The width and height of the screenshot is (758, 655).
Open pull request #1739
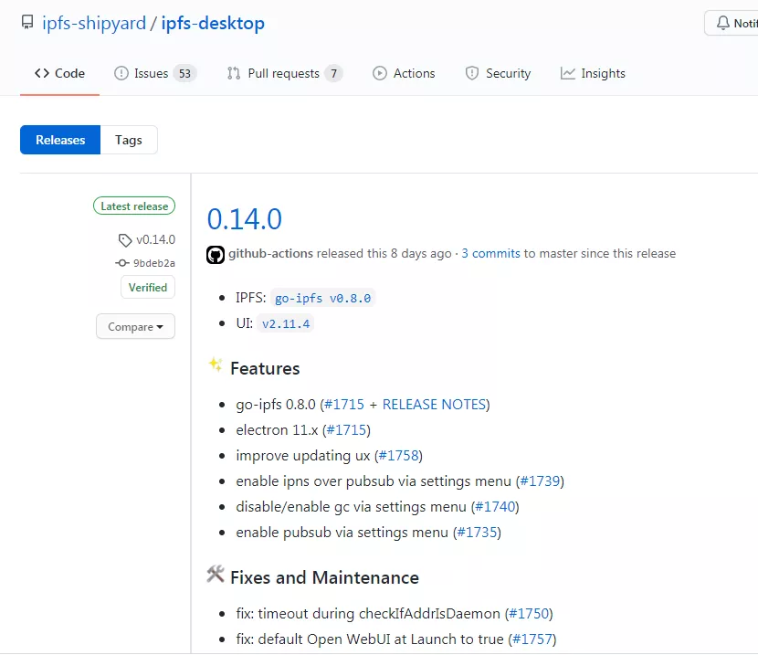(x=540, y=481)
